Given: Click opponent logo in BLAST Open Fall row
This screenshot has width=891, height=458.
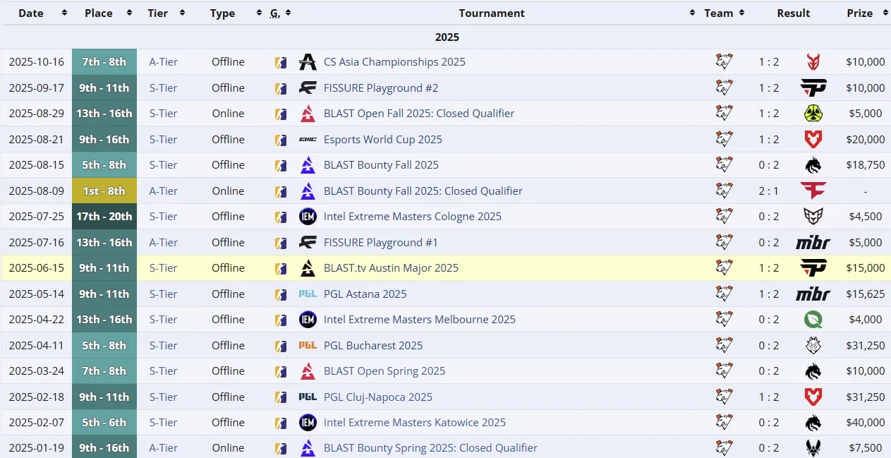Looking at the screenshot, I should click(813, 114).
